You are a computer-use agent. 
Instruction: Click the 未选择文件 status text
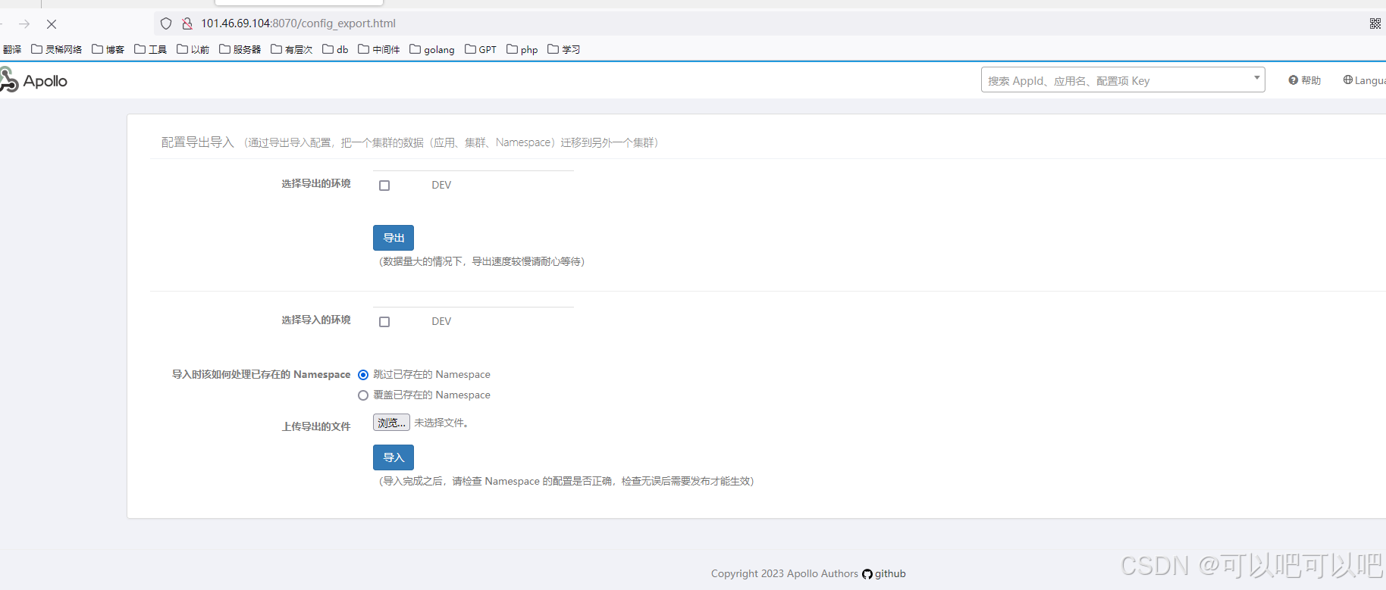(441, 423)
